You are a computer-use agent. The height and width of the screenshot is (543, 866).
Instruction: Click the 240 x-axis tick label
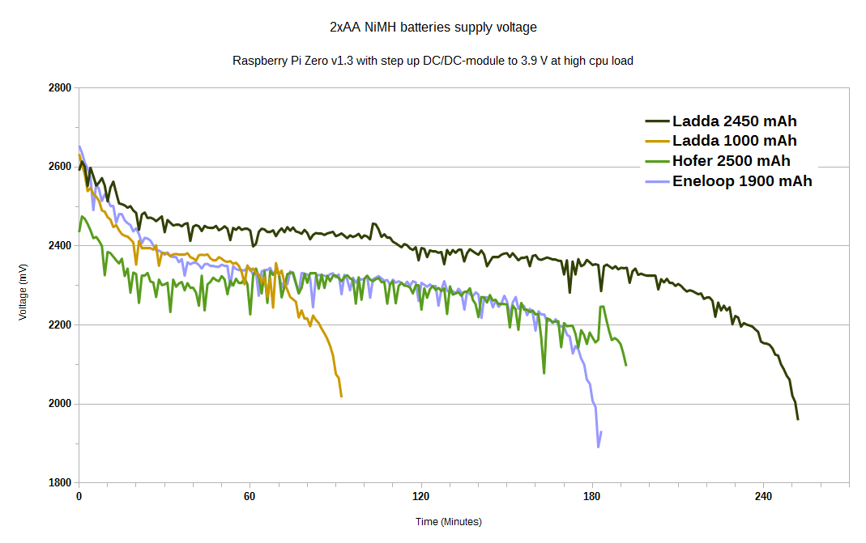(x=763, y=496)
